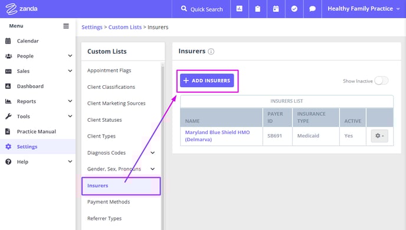The width and height of the screenshot is (406, 230).
Task: Open the gear dropdown for Maryland Blue Shield
Action: (379, 136)
